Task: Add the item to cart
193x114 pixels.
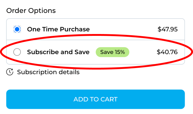Action: click(x=95, y=99)
